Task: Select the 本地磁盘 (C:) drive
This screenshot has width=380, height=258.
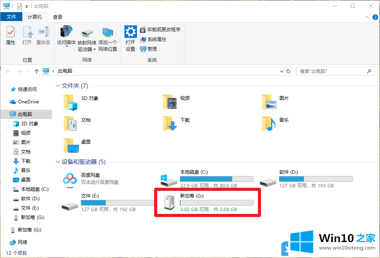Action: (207, 179)
